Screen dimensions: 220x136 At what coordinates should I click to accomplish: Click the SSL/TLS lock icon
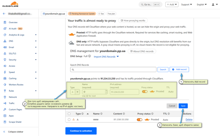click(5, 54)
